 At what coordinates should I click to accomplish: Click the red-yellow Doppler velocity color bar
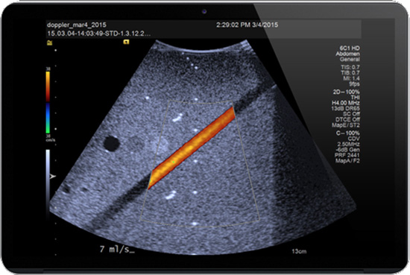pyautogui.click(x=48, y=86)
